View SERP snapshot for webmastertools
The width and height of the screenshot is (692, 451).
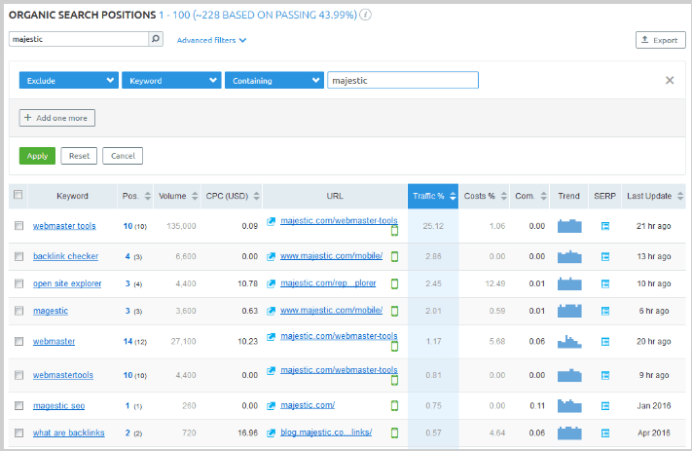[605, 375]
